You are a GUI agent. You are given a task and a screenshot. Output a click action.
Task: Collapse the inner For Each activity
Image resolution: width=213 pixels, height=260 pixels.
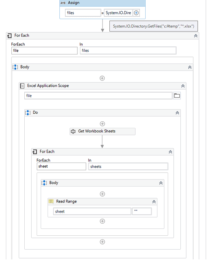click(x=170, y=152)
